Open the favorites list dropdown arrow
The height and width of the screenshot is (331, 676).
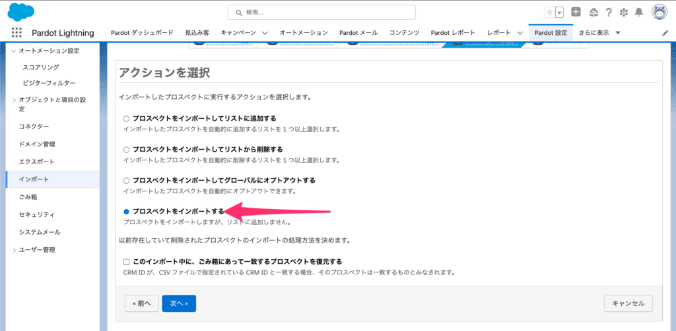point(560,13)
